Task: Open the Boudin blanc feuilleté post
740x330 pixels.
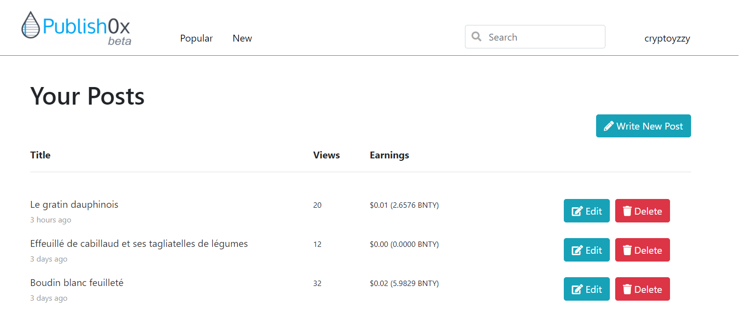Action: point(77,283)
